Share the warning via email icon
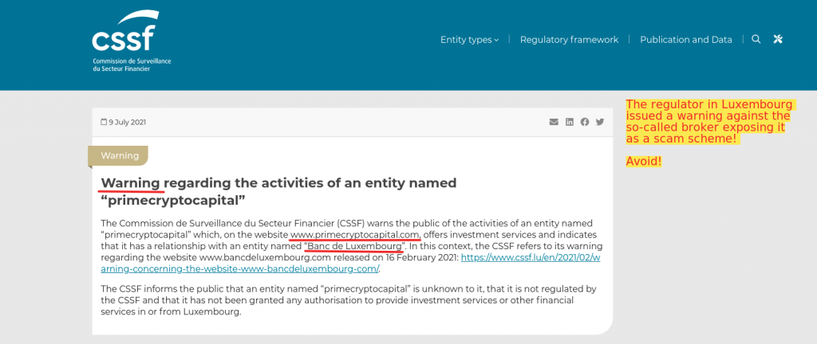Screen dimensions: 817x344 click(x=554, y=122)
